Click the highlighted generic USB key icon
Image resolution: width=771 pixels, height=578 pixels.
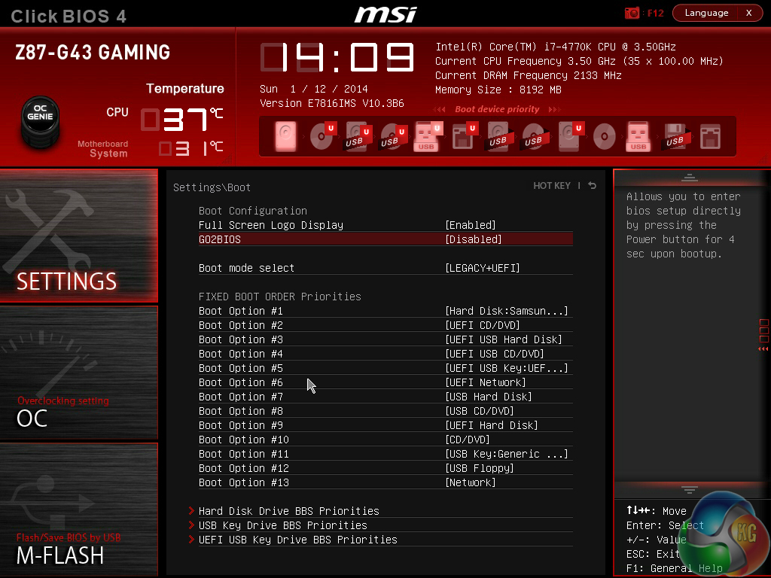[x=638, y=136]
